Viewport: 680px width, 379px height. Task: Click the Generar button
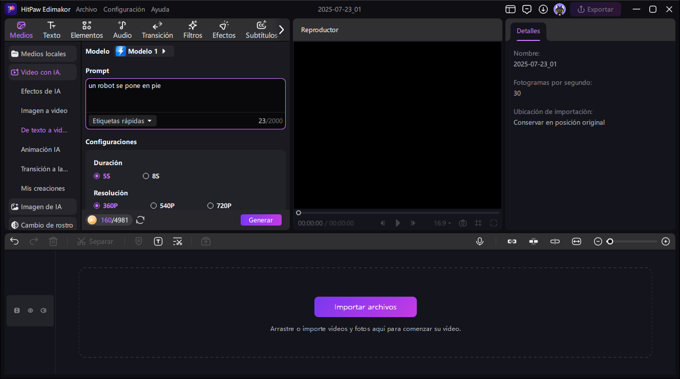[x=261, y=220]
